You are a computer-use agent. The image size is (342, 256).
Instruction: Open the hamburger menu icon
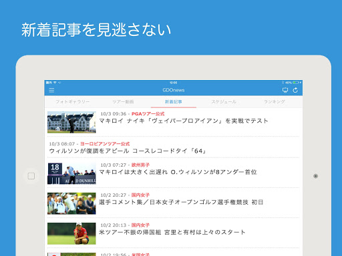click(51, 90)
